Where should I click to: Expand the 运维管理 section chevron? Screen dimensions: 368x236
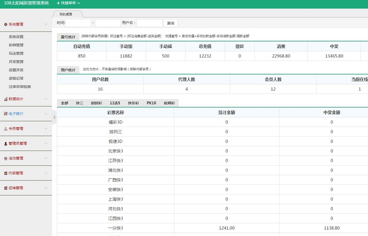coord(46,188)
